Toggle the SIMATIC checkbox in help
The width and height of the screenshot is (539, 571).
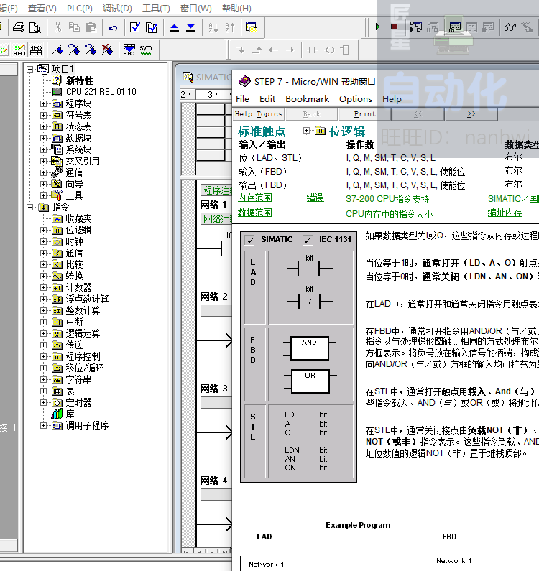coord(249,241)
